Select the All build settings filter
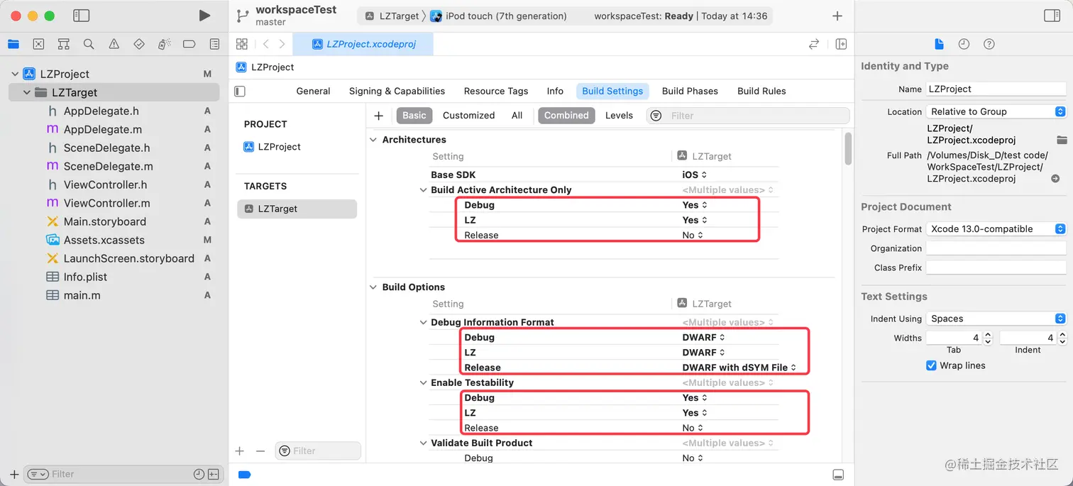The image size is (1073, 486). point(517,116)
